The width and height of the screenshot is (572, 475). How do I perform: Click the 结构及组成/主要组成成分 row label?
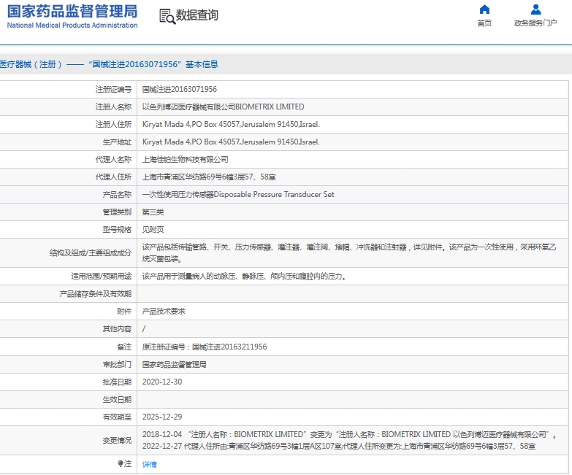click(90, 252)
